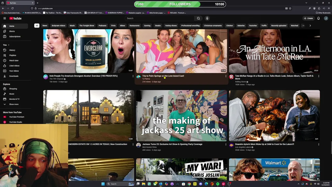Open Shopping under Explore
The width and height of the screenshot is (332, 187).
pos(14,89)
